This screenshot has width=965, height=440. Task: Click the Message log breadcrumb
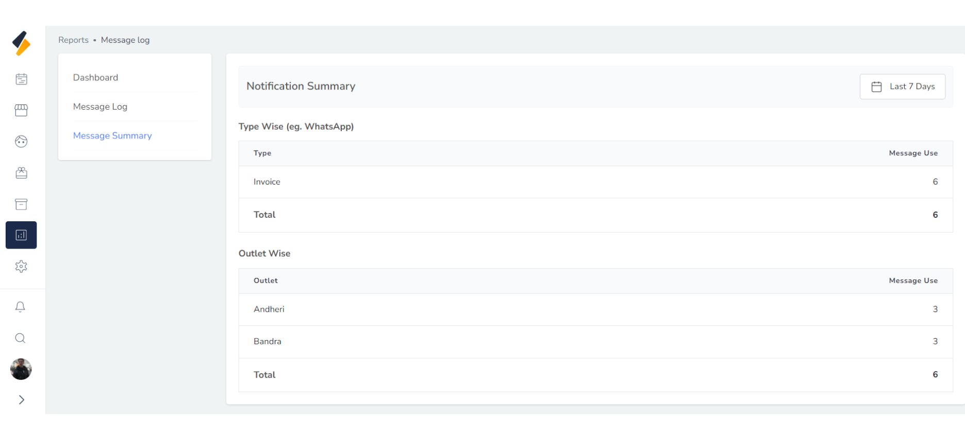point(125,40)
